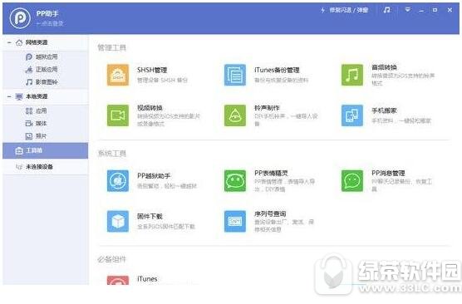462x304 pixels.
Task: Click the 越狱应用 sidebar icon
Action: point(29,56)
